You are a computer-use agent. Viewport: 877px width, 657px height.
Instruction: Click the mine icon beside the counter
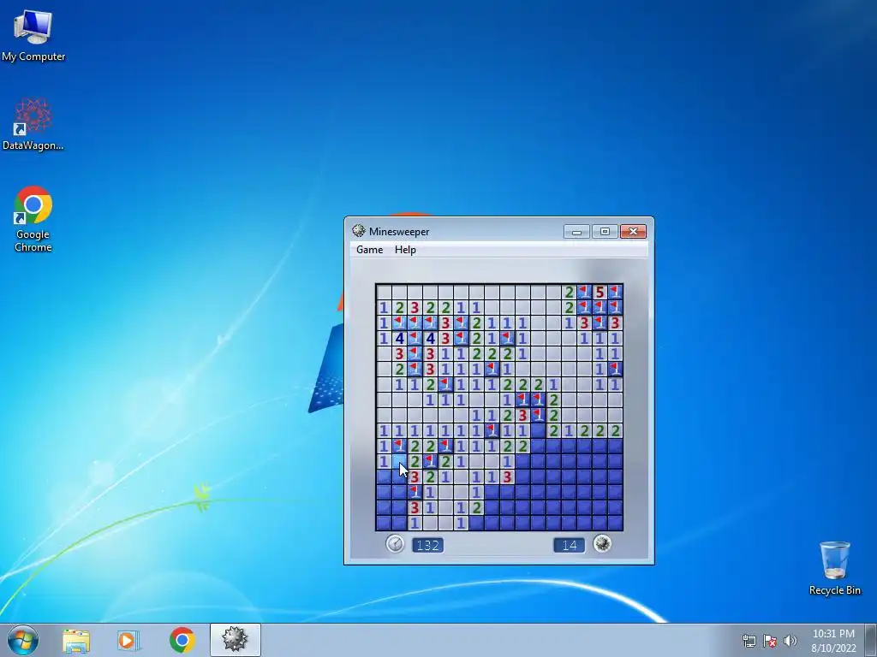click(x=602, y=543)
